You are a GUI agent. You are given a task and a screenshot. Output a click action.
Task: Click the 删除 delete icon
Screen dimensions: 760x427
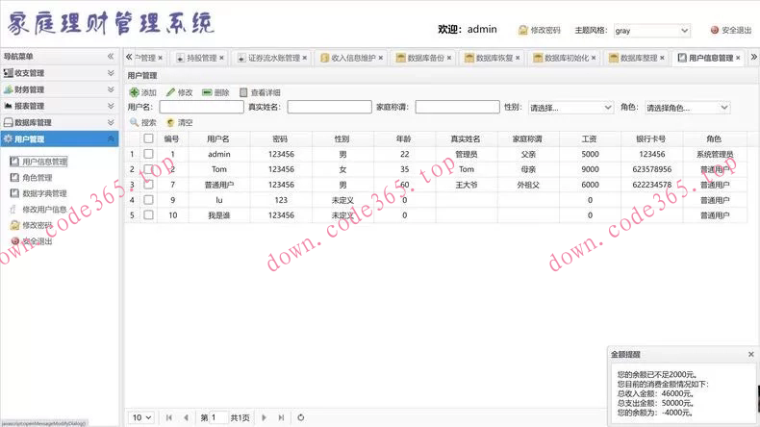[x=207, y=92]
